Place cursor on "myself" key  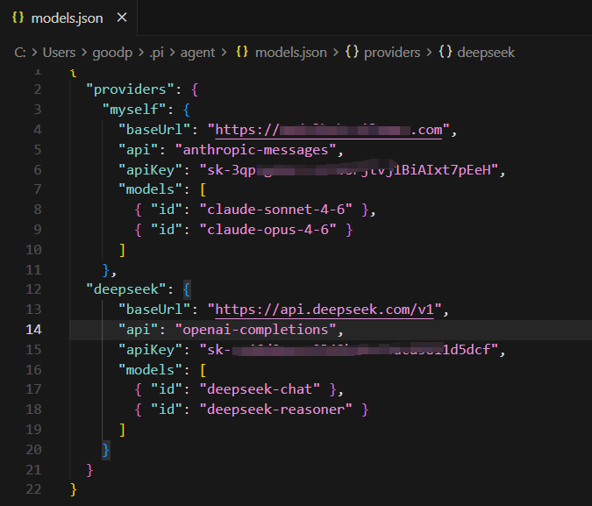coord(134,110)
